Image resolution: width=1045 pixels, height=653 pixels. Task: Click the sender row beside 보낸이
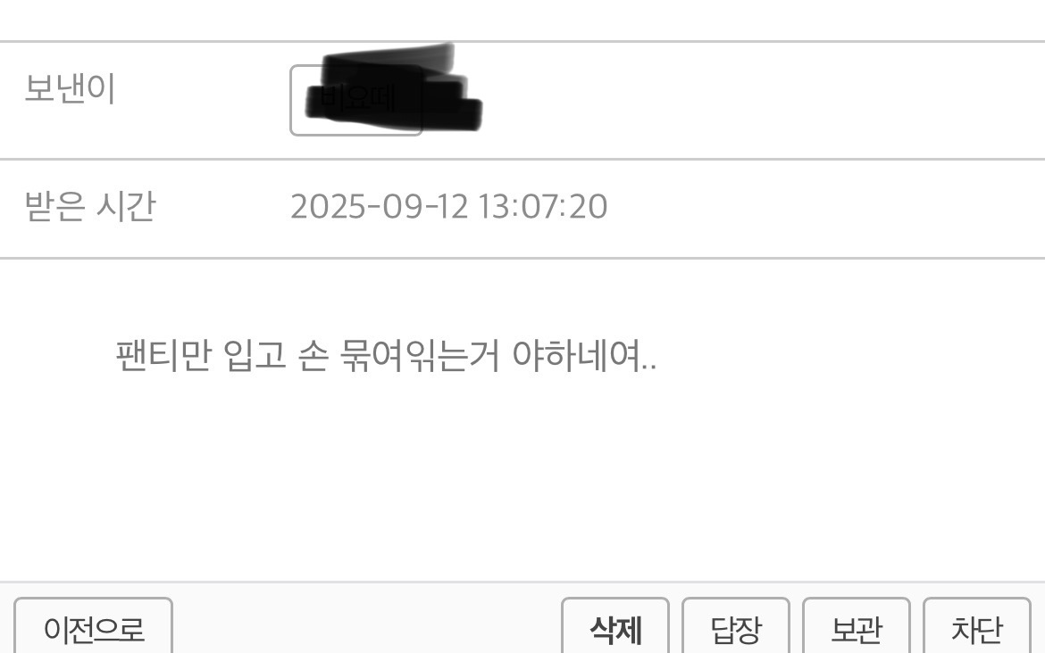(522, 101)
